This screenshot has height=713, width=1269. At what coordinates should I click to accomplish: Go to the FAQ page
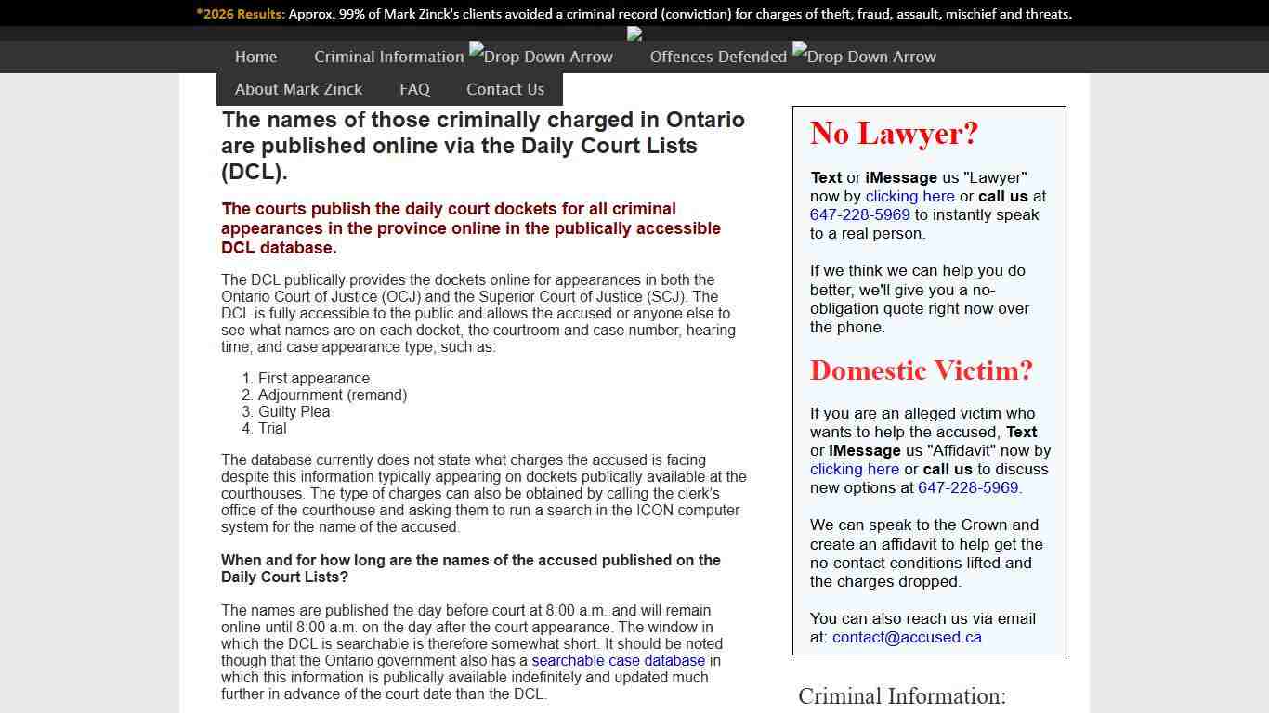click(x=414, y=89)
